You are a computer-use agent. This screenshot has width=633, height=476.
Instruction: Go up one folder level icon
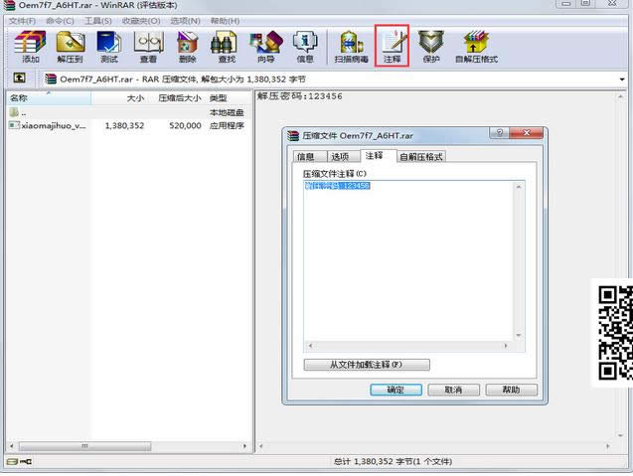(19, 79)
